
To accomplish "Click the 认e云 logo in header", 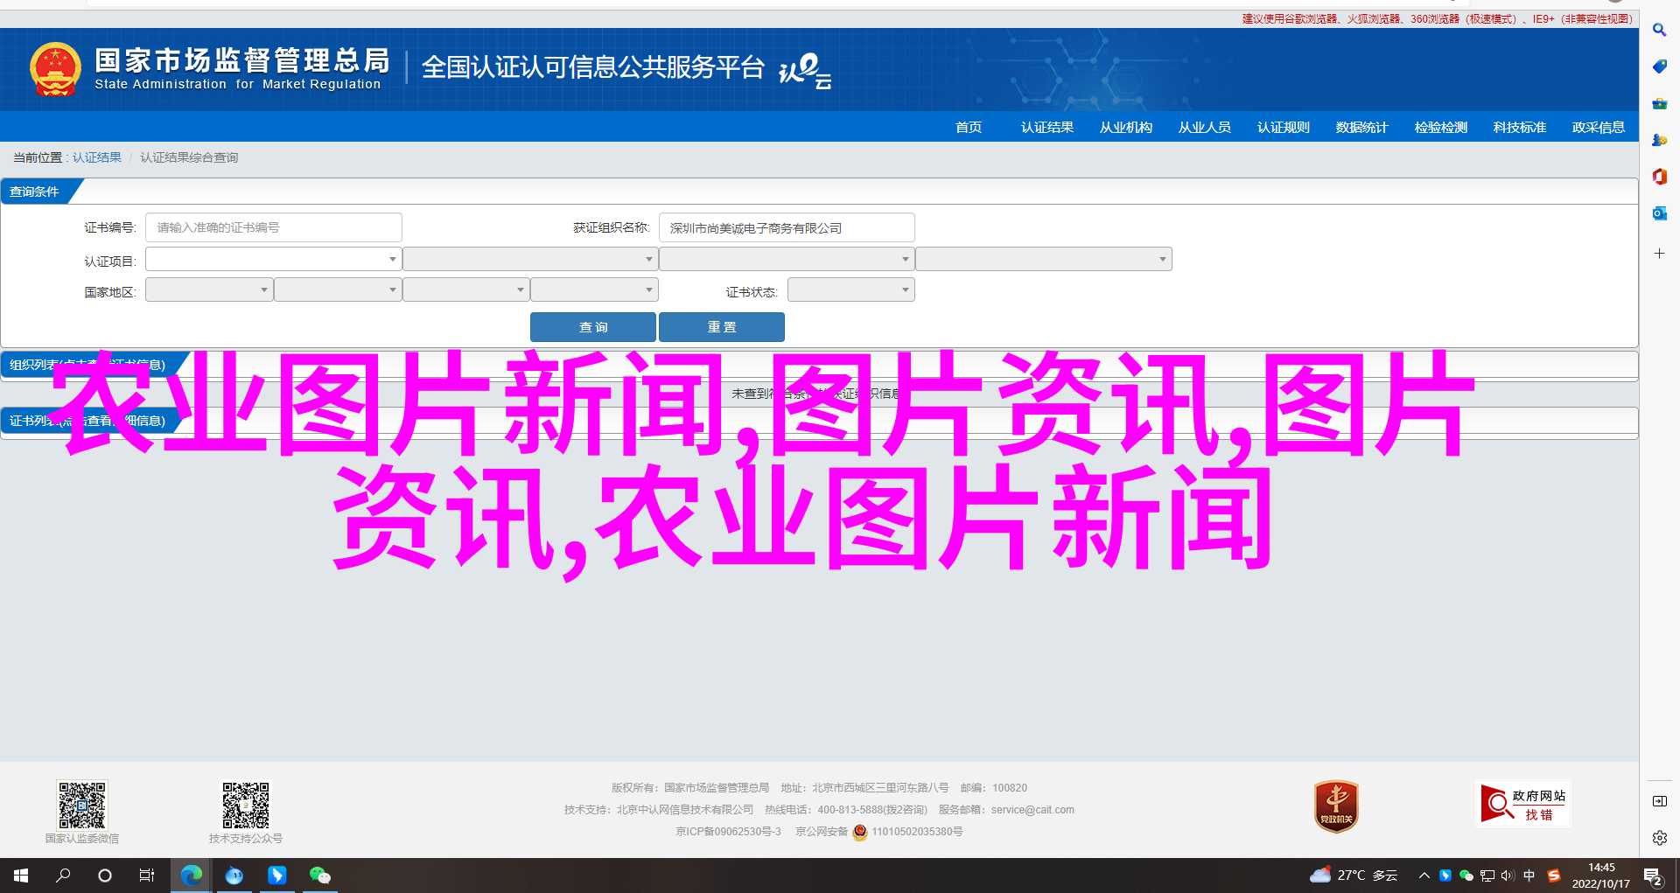I will pos(804,71).
